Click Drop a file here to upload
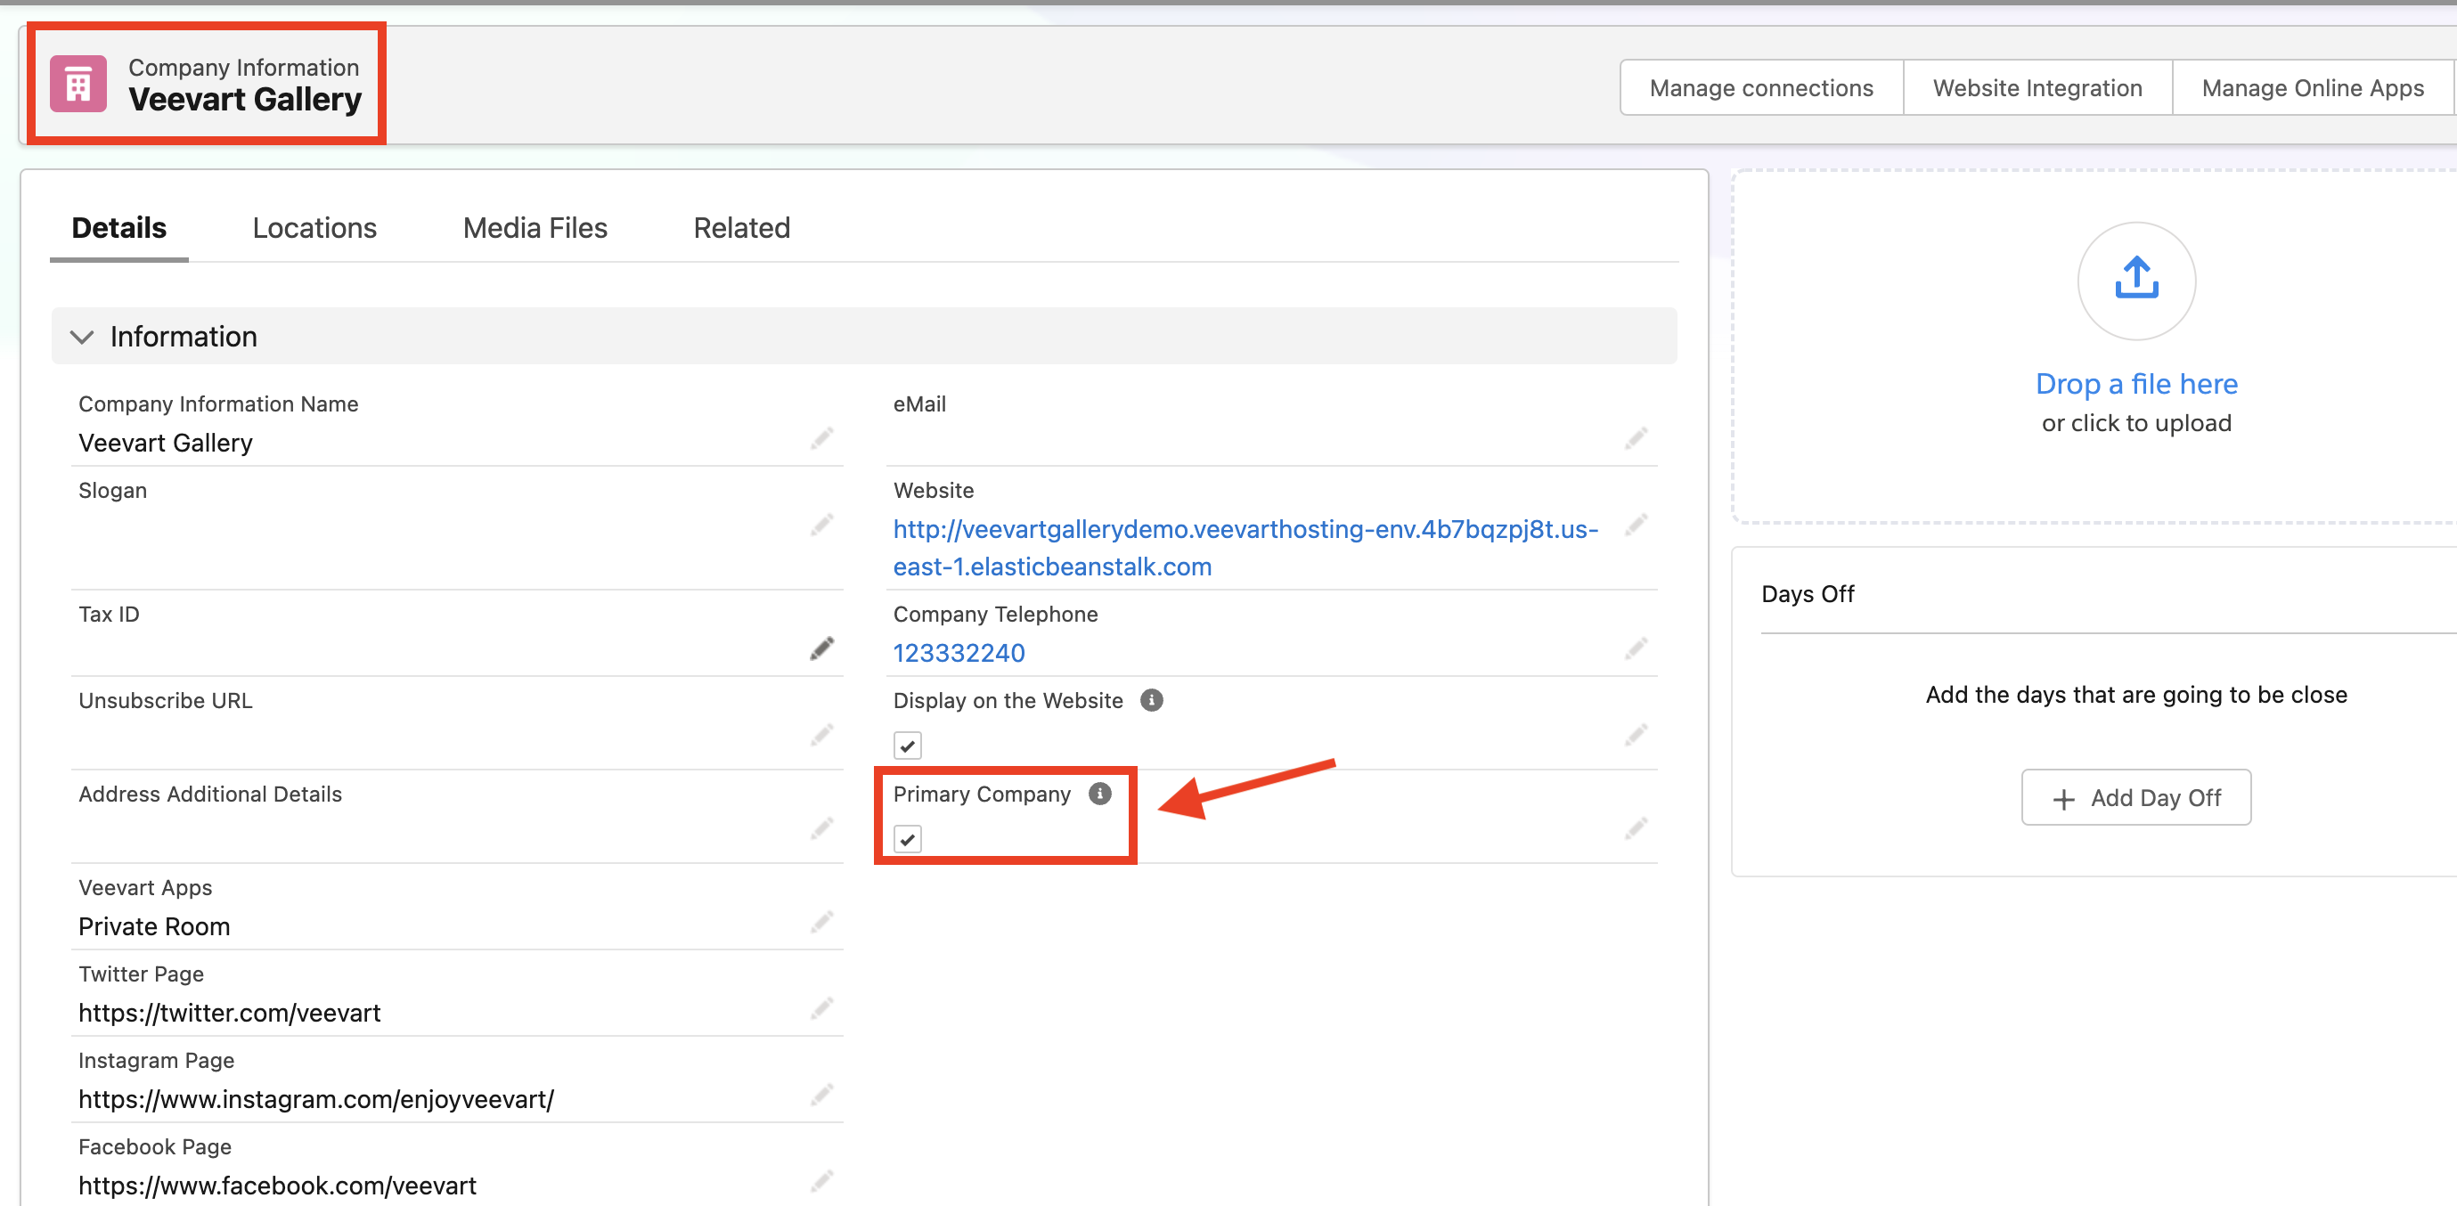The height and width of the screenshot is (1206, 2457). [x=2135, y=383]
